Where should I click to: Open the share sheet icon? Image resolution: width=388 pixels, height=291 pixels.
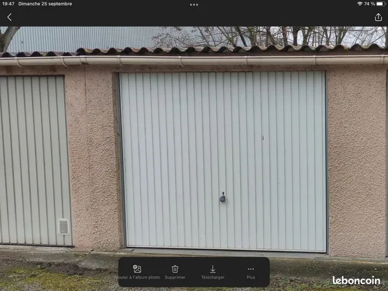(378, 17)
